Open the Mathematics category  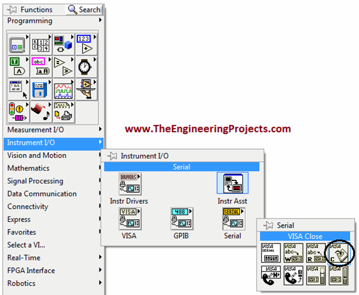click(28, 168)
